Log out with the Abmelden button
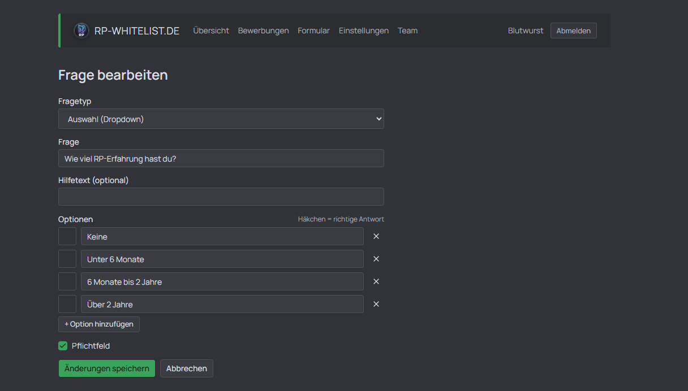This screenshot has width=688, height=391. click(x=574, y=31)
